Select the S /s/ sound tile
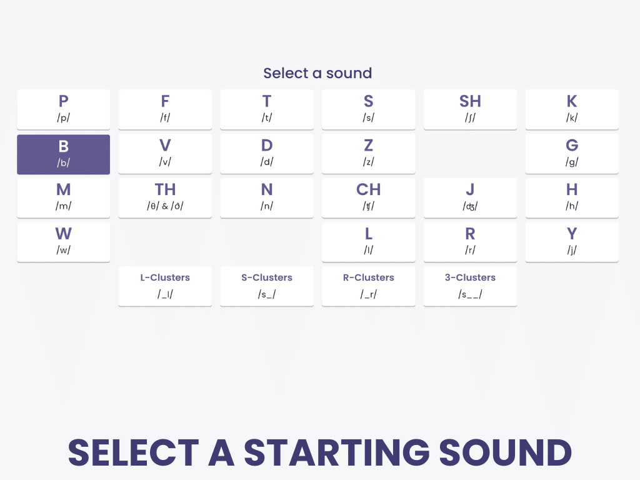The width and height of the screenshot is (640, 480). point(368,109)
